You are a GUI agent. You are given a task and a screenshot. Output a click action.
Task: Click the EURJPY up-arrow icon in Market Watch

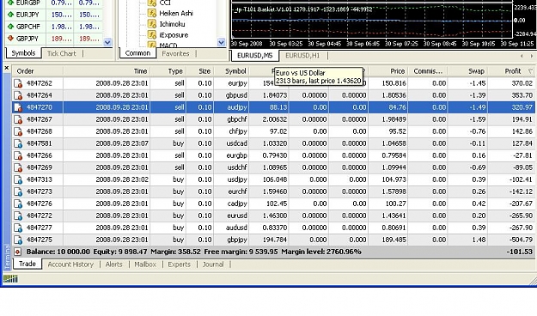[10, 15]
